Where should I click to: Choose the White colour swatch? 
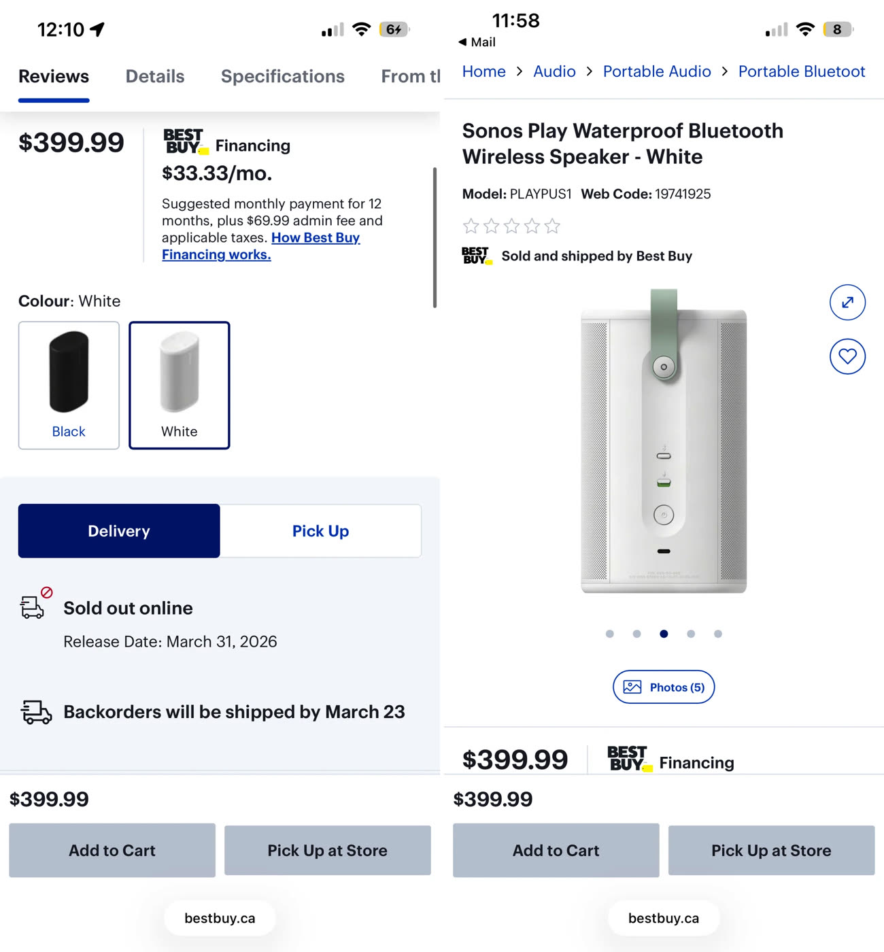pos(180,385)
